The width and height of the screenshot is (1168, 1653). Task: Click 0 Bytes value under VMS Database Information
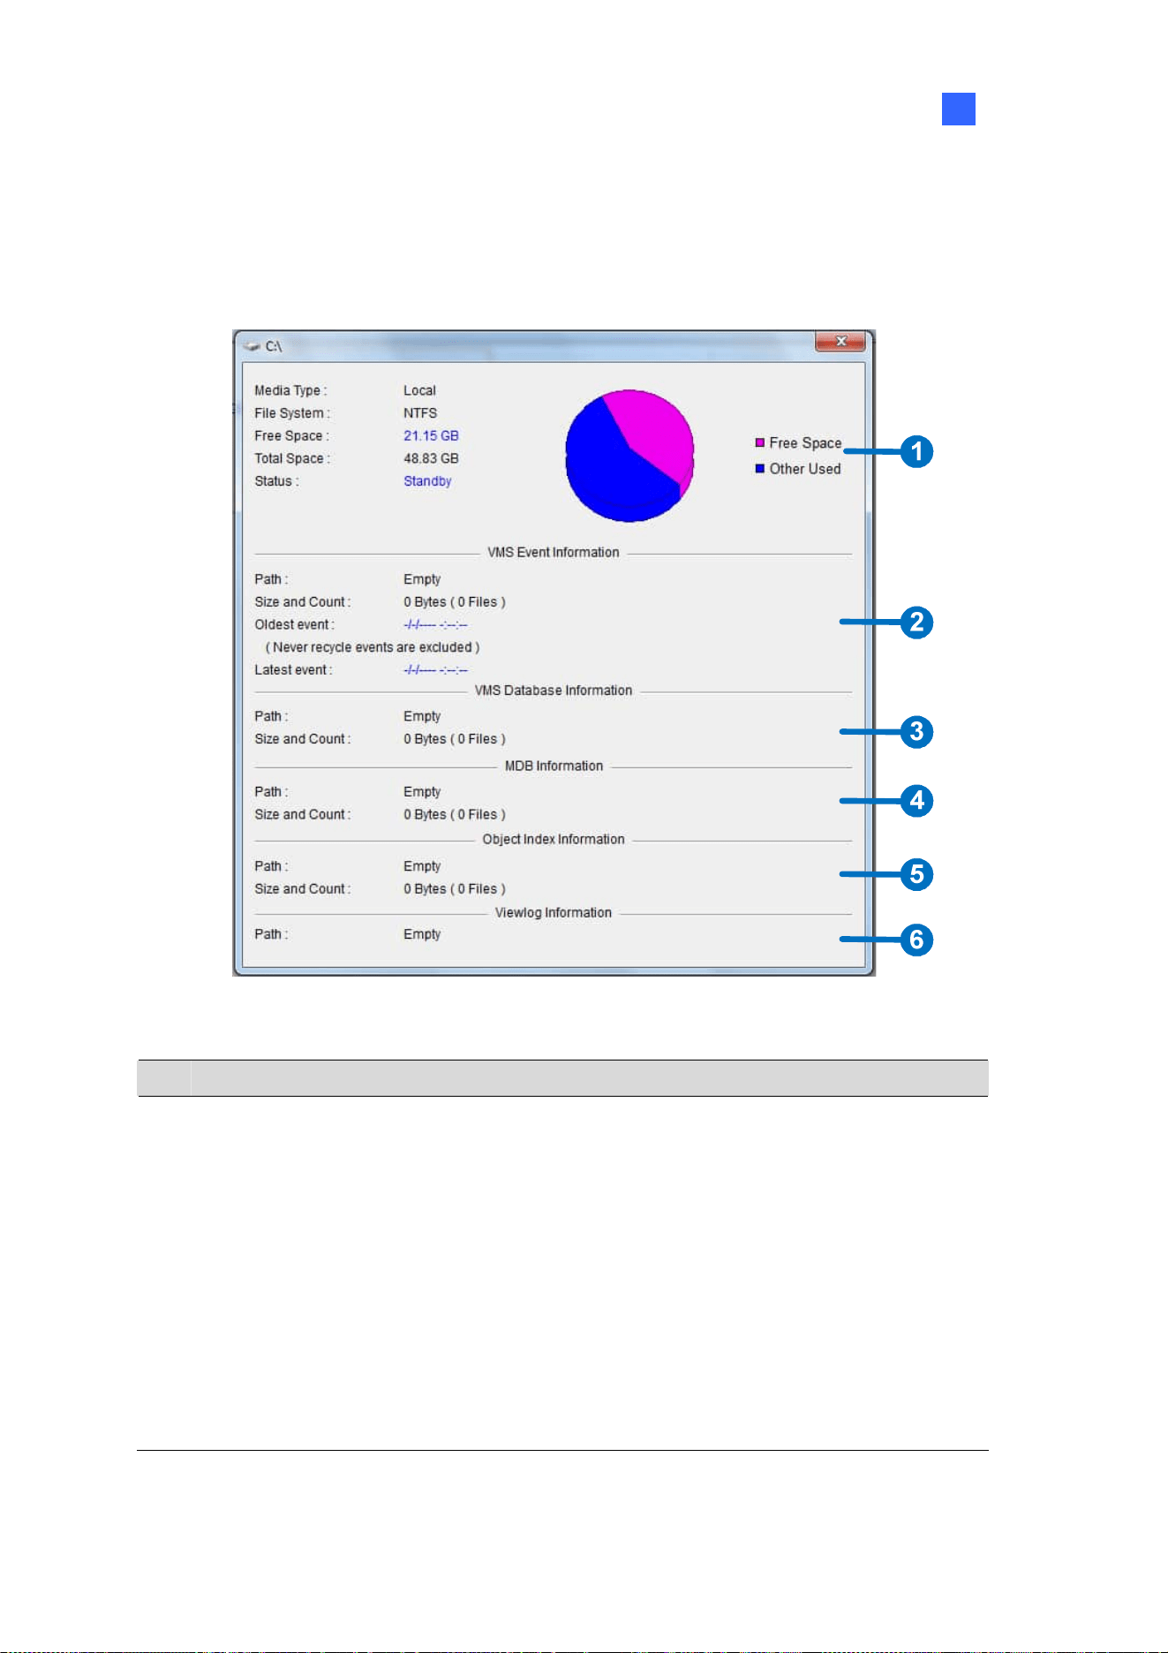pos(455,739)
